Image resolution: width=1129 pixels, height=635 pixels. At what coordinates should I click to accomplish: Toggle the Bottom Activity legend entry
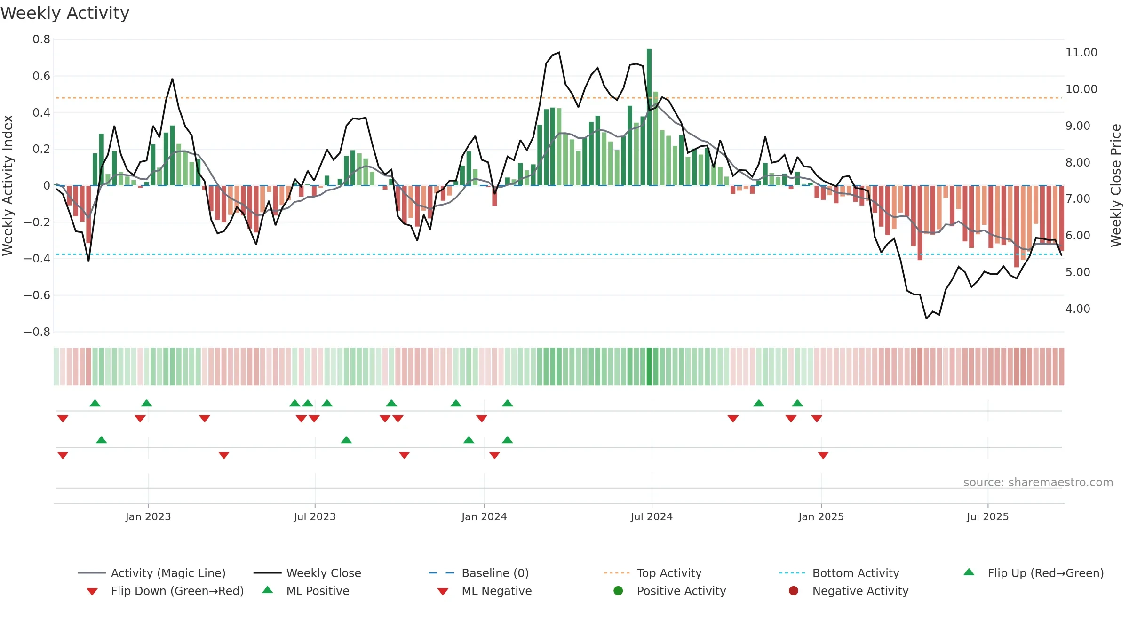coord(839,573)
